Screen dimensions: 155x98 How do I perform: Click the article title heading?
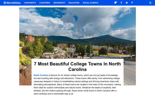77,67
